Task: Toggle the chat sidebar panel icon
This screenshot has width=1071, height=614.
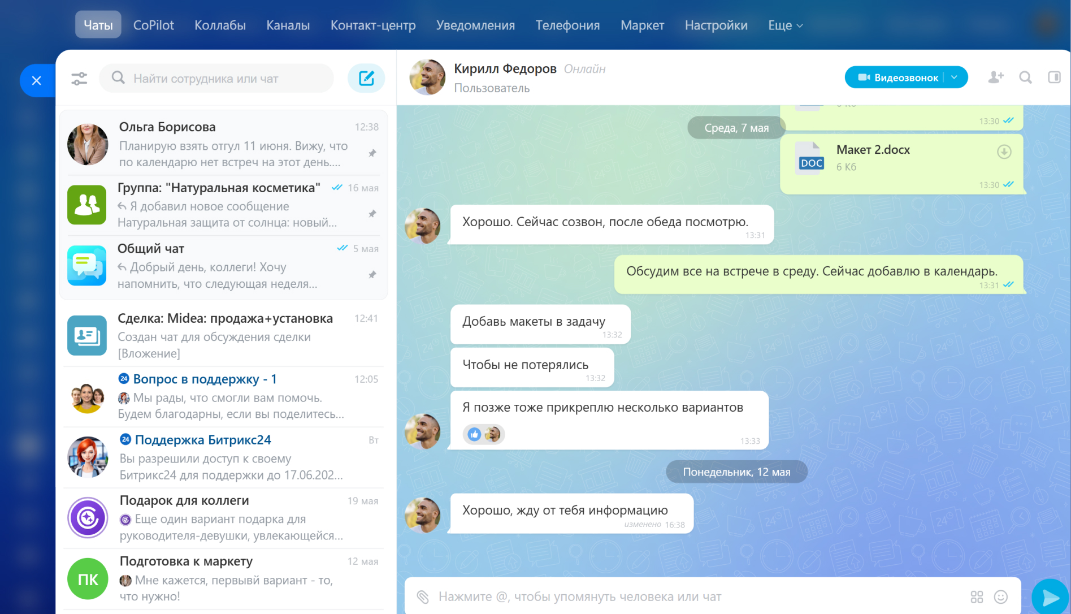Action: pos(1054,77)
